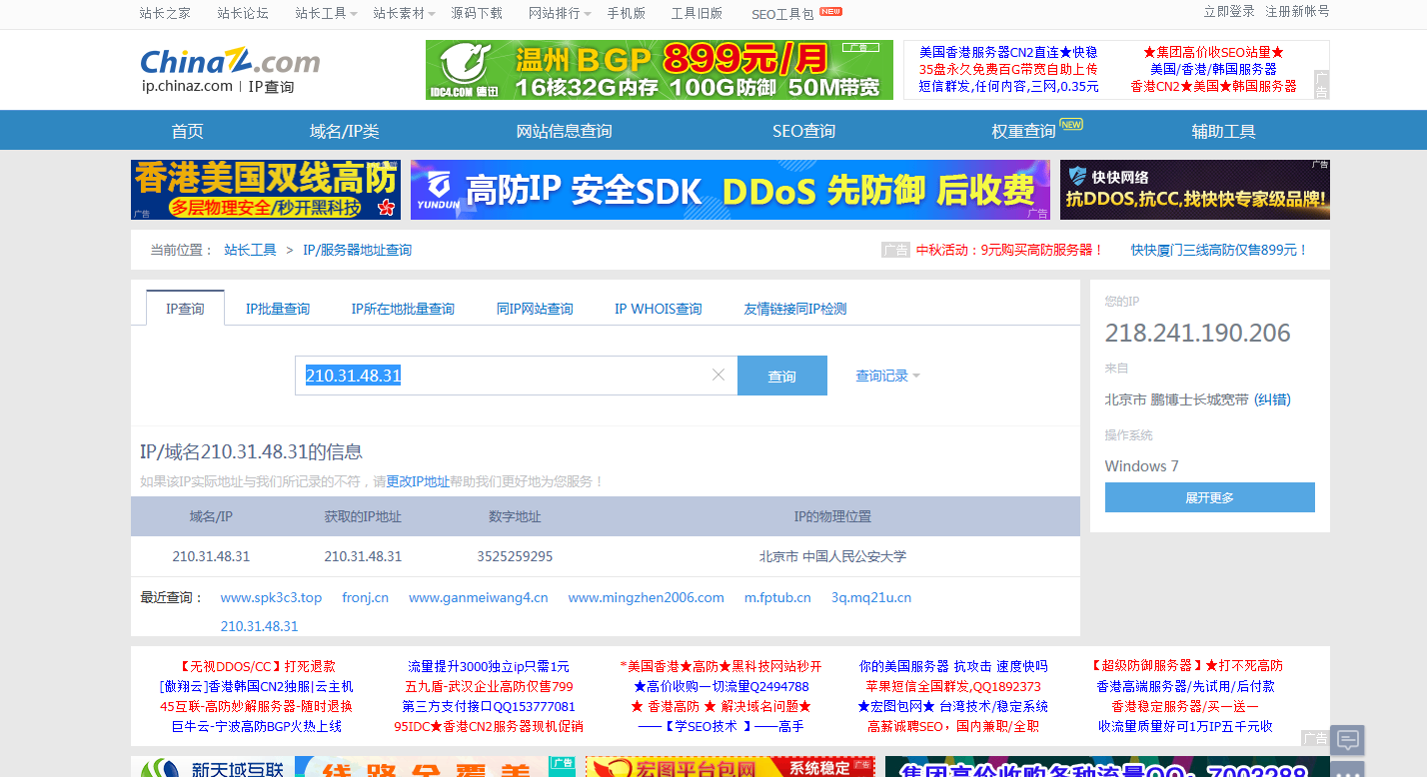Open recent query www.mingzhen2006.com
1427x777 pixels.
click(647, 597)
